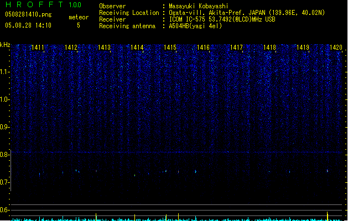Viewport: 348px width, 221px height.
Task: Click the observer name Masayuki Kobayashi
Action: pyautogui.click(x=199, y=6)
